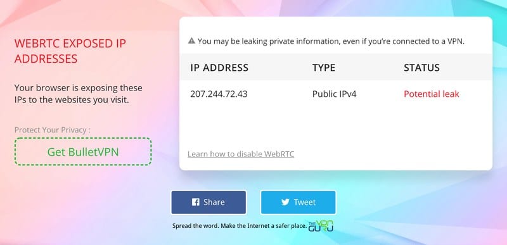The height and width of the screenshot is (245, 507).
Task: Click the IP ADDRESS column header
Action: pos(219,68)
